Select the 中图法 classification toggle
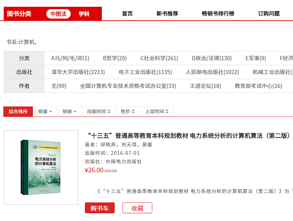293x221 pixels. coord(58,14)
